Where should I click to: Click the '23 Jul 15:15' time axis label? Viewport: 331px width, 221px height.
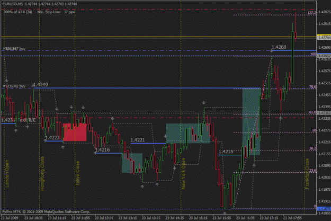[x=198, y=218]
